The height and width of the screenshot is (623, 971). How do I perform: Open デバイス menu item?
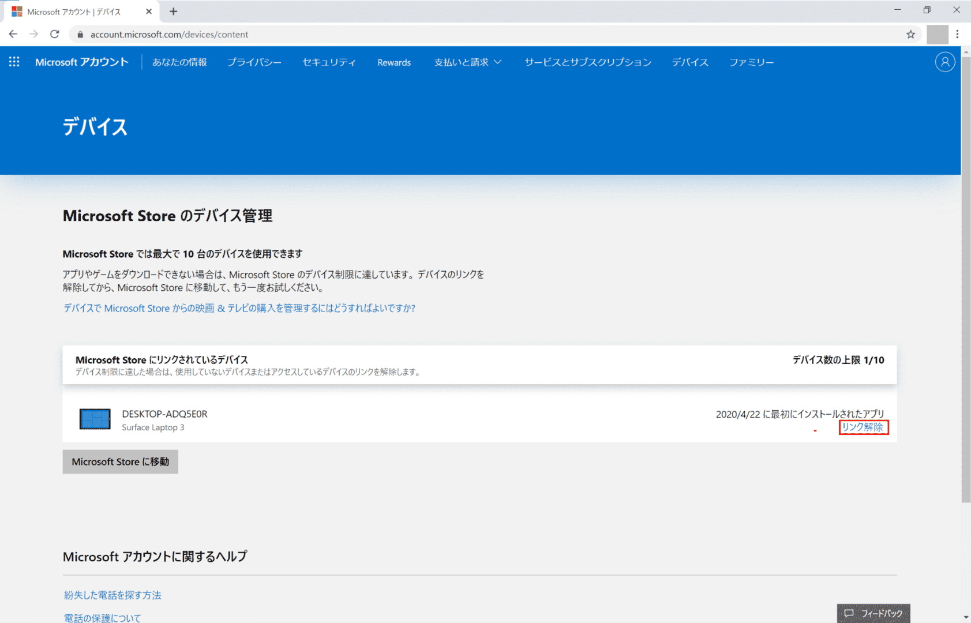[690, 62]
